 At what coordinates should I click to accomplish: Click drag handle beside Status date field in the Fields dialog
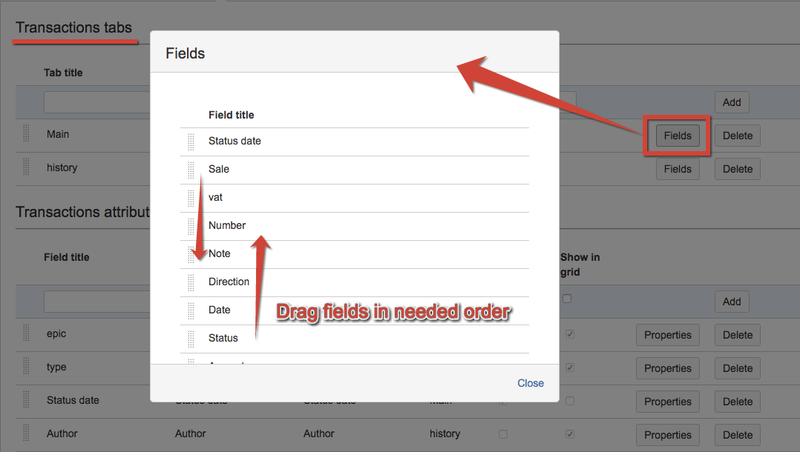pos(191,142)
